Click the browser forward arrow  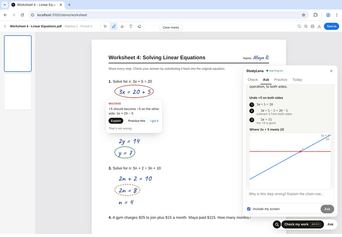tap(14, 15)
